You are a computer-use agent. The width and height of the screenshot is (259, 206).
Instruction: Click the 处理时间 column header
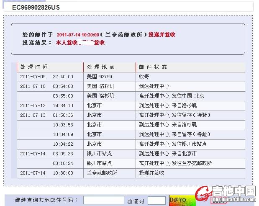pos(34,67)
